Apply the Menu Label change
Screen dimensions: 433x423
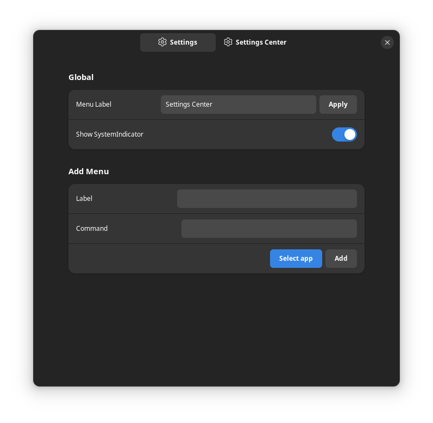(338, 105)
